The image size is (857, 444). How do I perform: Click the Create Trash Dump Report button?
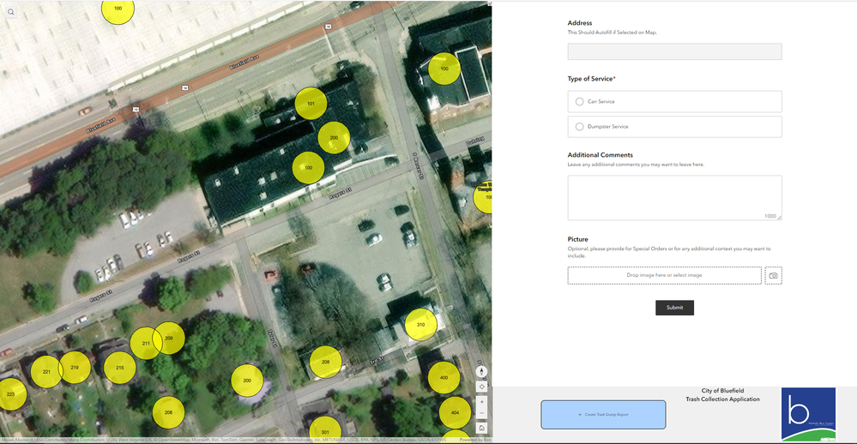point(603,415)
